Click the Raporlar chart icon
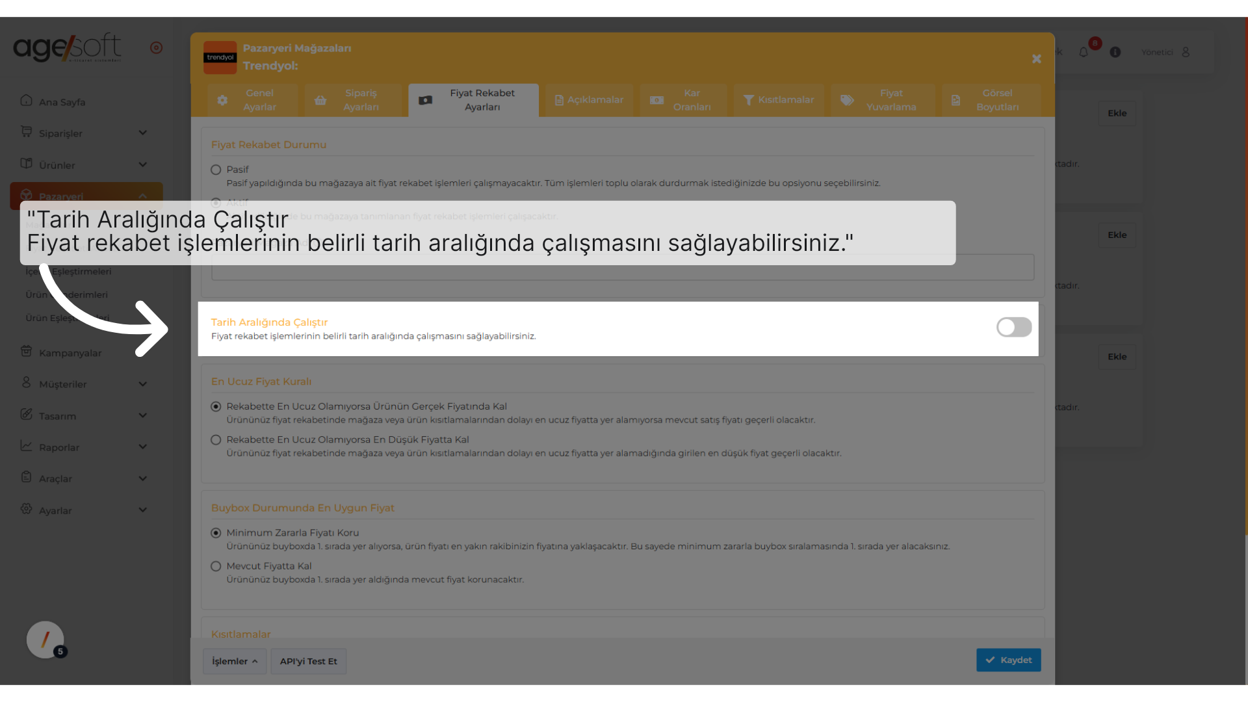This screenshot has width=1248, height=702. (x=26, y=445)
